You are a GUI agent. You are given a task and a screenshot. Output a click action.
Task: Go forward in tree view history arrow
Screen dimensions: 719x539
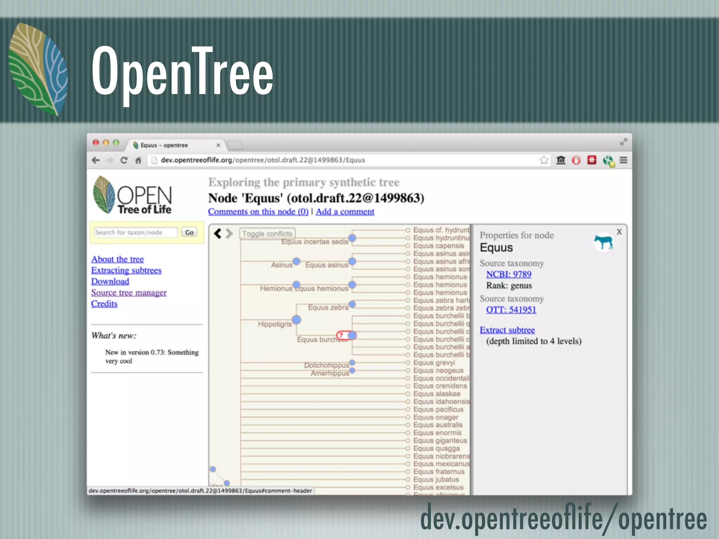point(229,233)
